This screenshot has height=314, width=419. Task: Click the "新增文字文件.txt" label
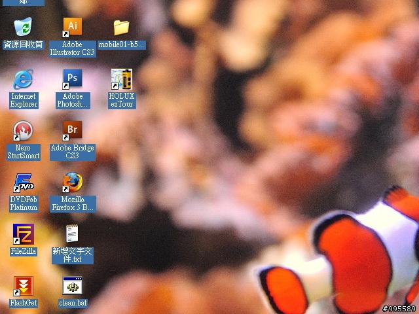(x=73, y=256)
